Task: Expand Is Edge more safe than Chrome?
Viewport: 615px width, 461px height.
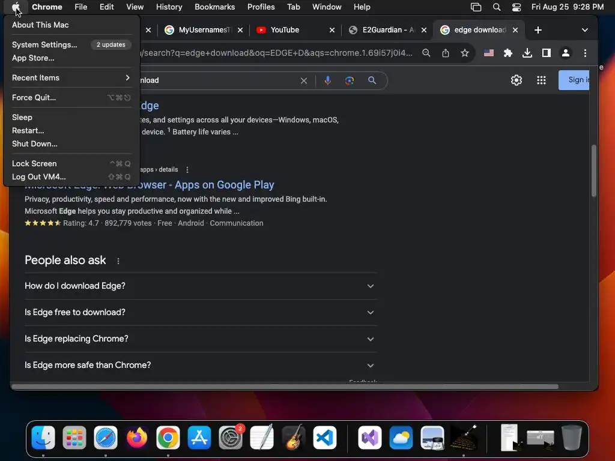Action: pos(201,365)
